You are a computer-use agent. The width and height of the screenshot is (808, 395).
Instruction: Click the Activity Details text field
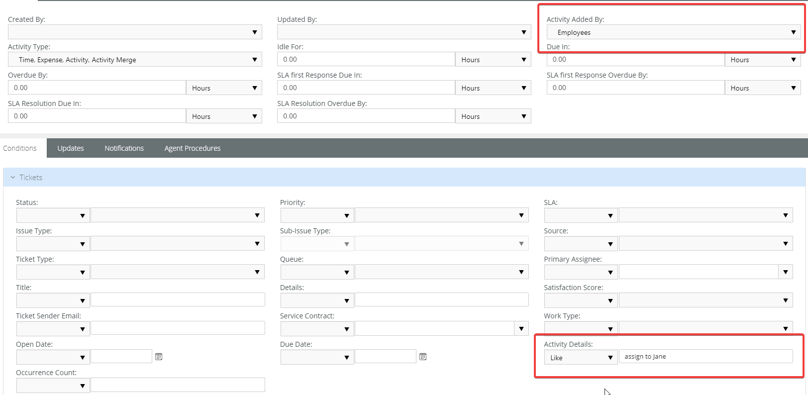pos(705,357)
